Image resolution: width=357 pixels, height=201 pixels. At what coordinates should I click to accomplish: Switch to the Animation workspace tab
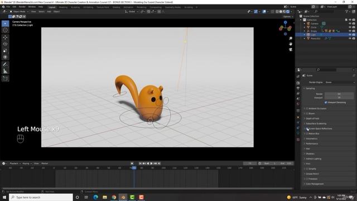[x=128, y=7]
